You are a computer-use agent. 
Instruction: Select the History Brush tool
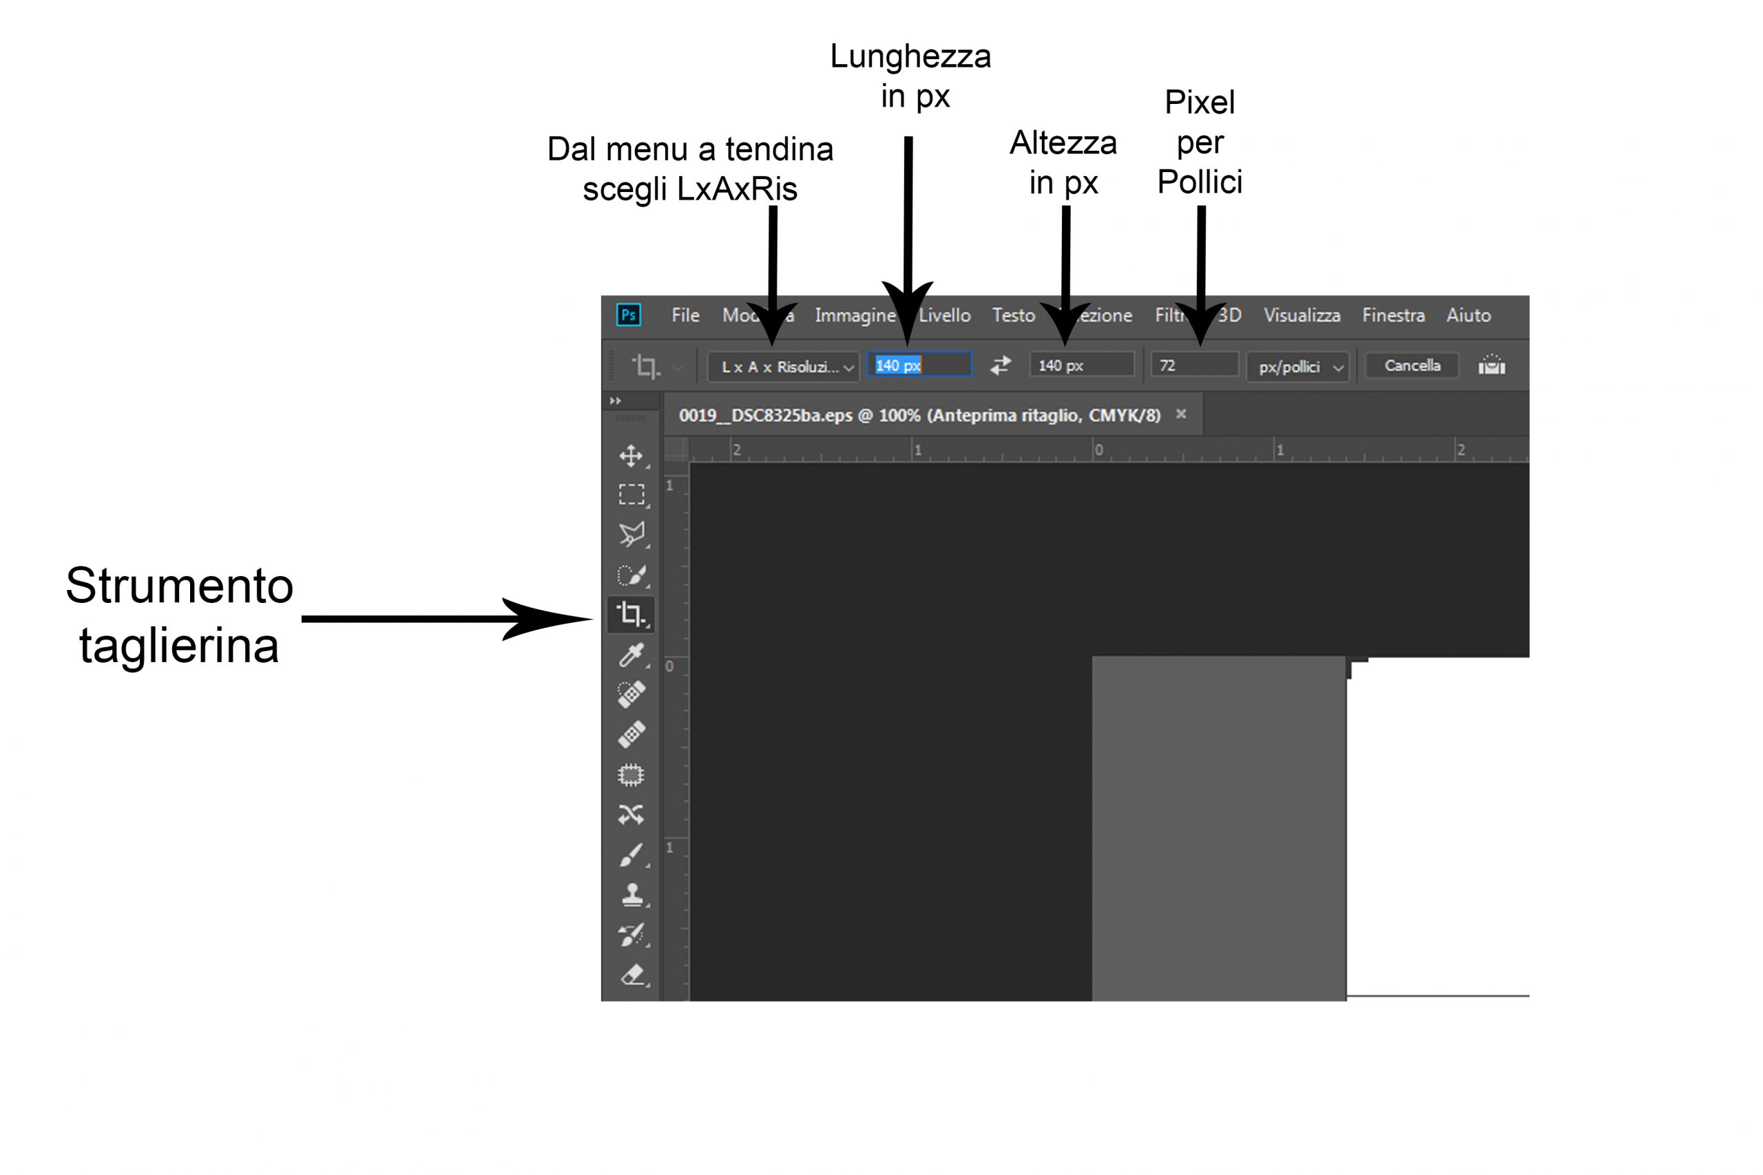[x=631, y=935]
